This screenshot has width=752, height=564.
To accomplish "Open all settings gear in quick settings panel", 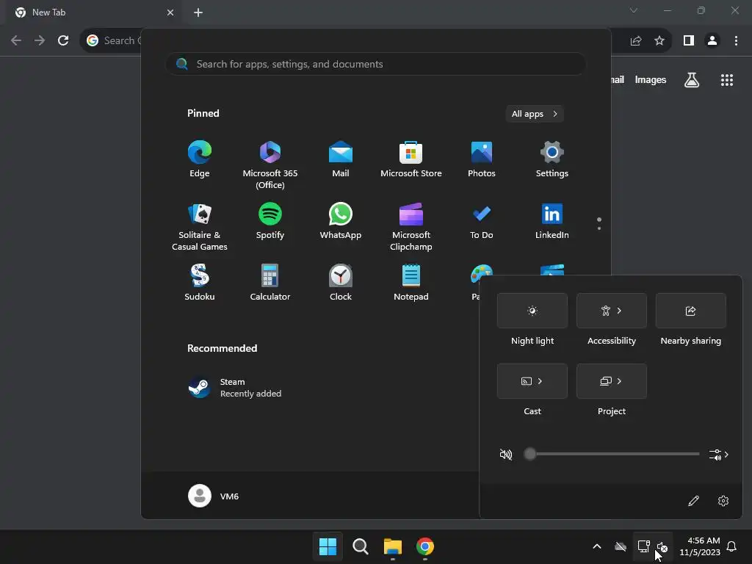I will click(x=723, y=501).
